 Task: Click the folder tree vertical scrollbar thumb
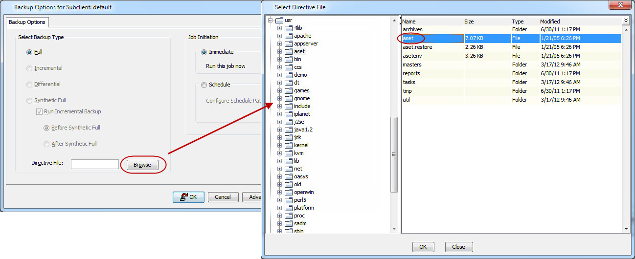pos(394,154)
